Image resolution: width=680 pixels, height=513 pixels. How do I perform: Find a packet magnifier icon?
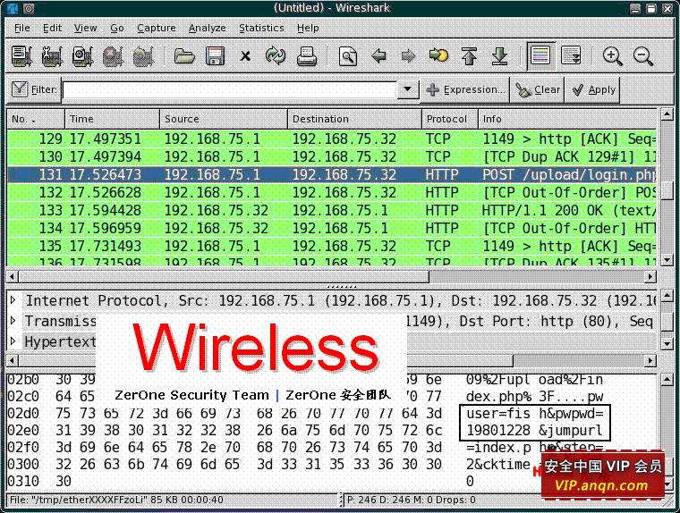point(348,56)
